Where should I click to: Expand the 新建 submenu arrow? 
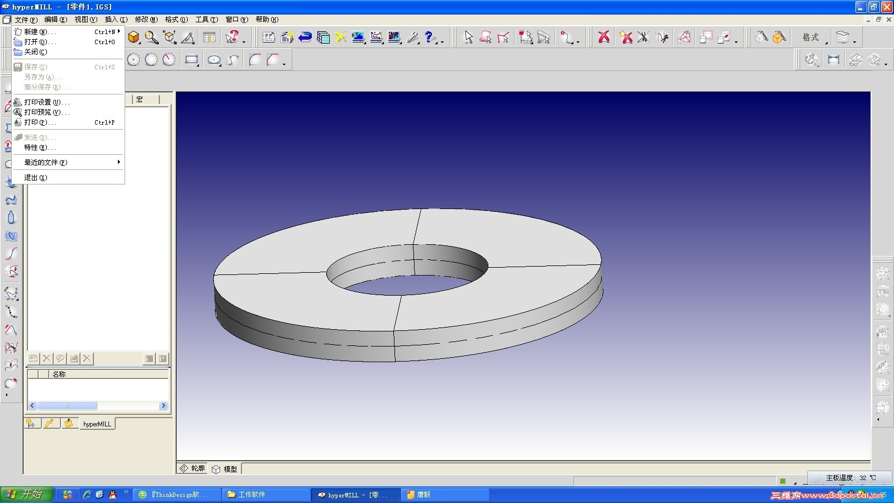point(119,31)
